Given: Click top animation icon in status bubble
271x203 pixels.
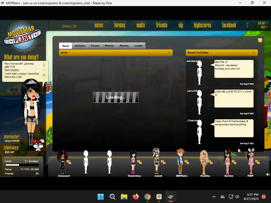Looking at the screenshot, I should (44, 64).
